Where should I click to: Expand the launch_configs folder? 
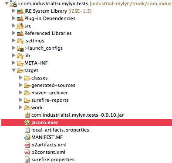(x=14, y=48)
